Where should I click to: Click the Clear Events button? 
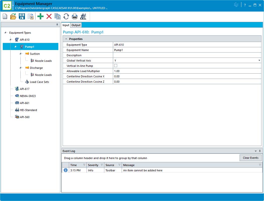[250, 158]
